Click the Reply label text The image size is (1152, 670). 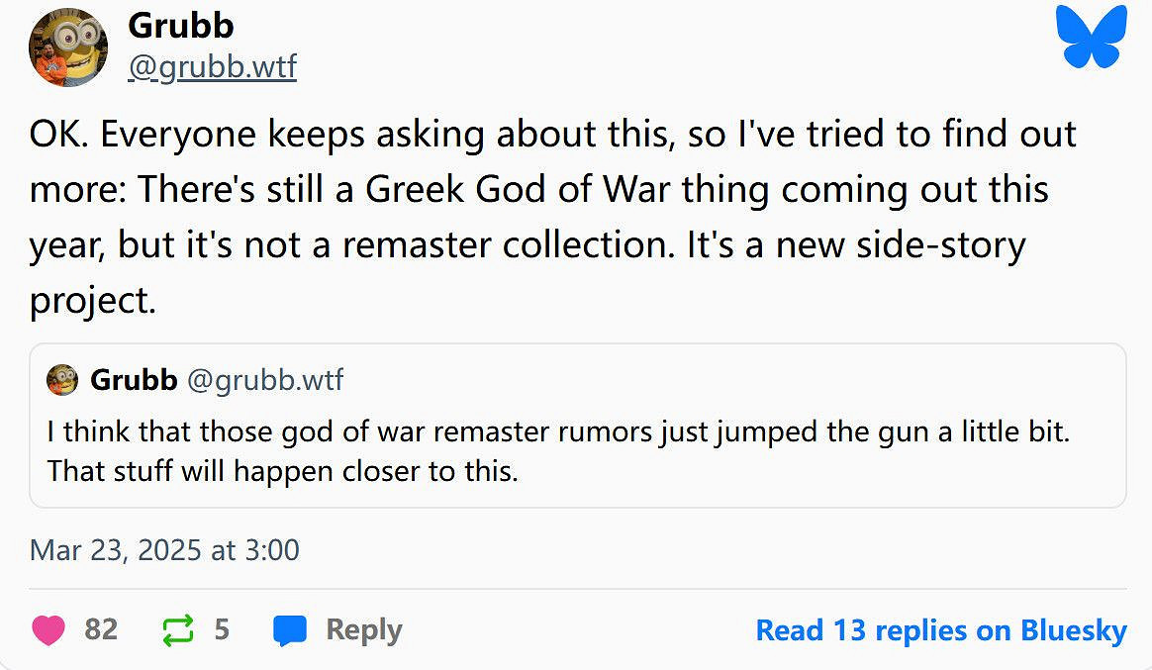click(x=363, y=630)
